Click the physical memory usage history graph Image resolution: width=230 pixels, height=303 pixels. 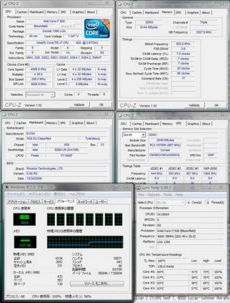[x=85, y=242]
